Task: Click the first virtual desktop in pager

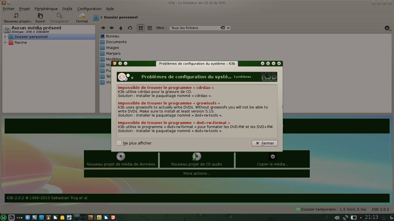Action: [x=77, y=216]
